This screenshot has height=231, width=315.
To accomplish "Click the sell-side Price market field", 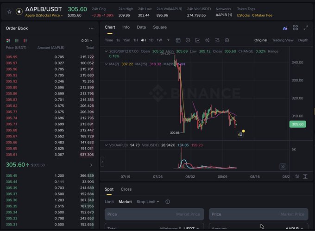I will click(x=258, y=214).
